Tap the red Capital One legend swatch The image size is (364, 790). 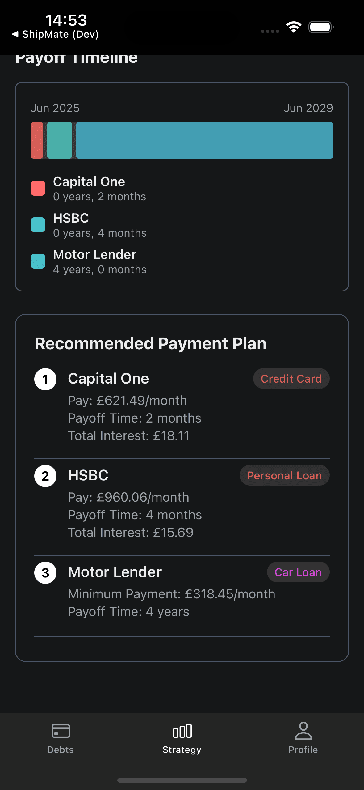tap(38, 188)
